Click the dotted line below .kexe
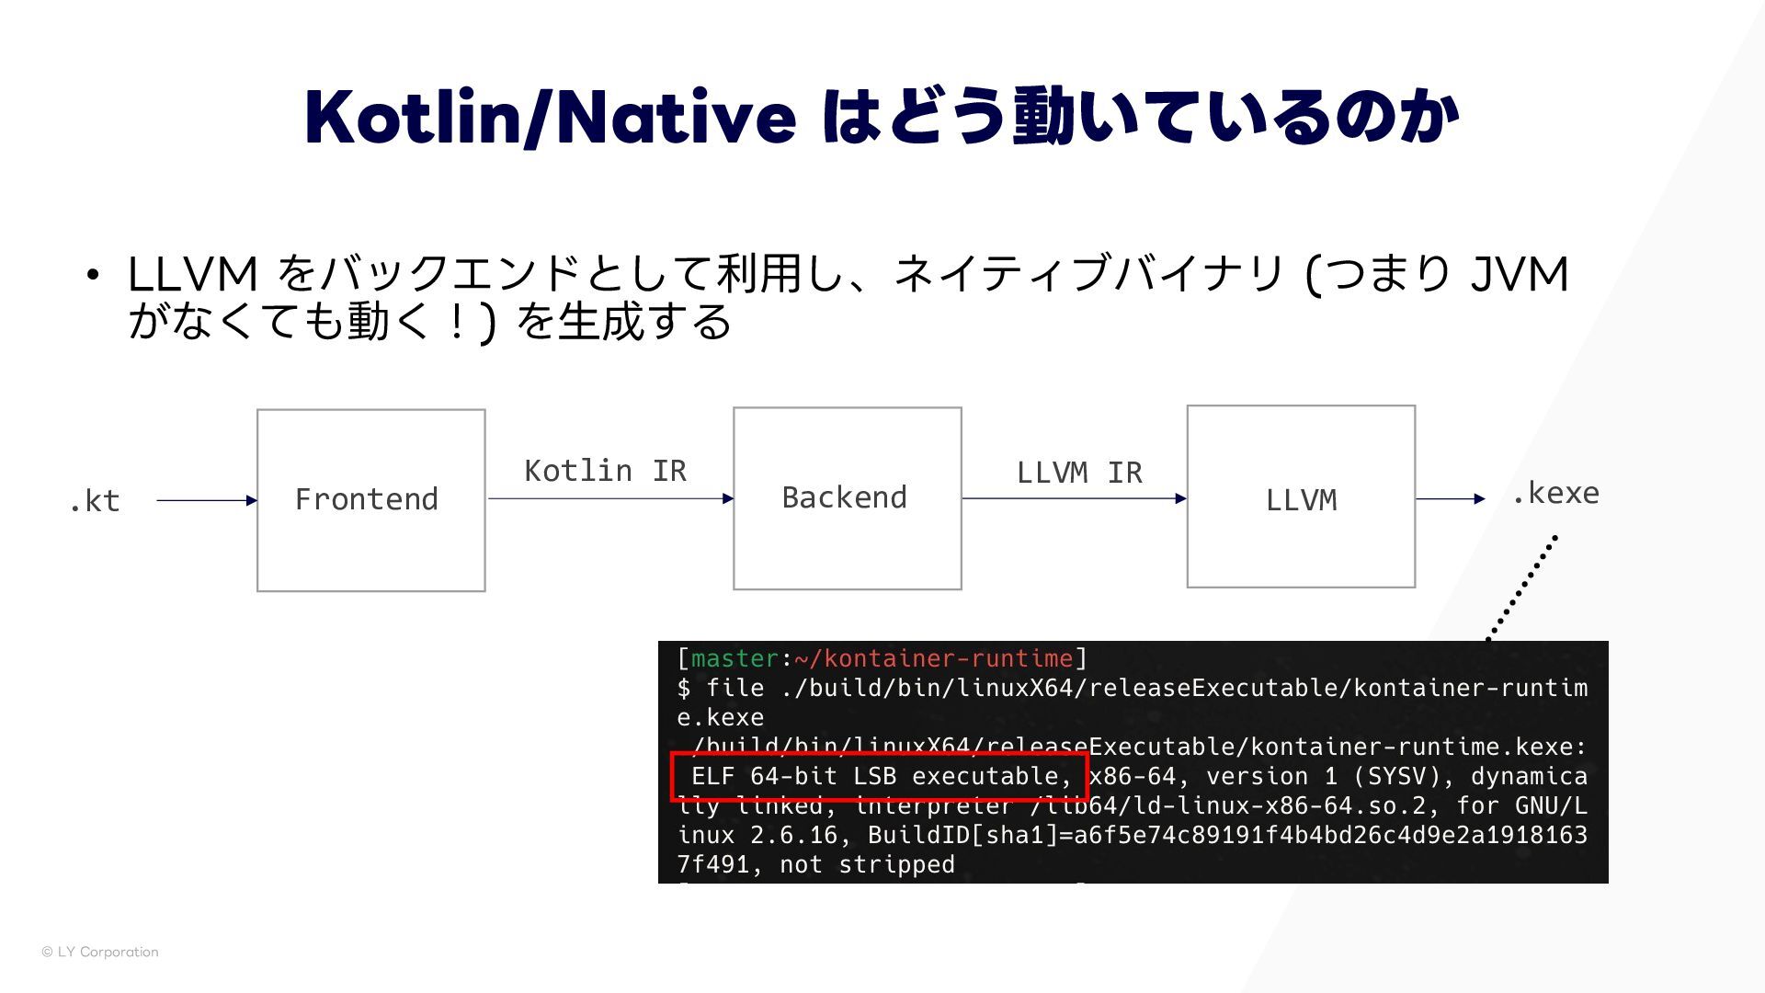The width and height of the screenshot is (1765, 993). point(1523,586)
